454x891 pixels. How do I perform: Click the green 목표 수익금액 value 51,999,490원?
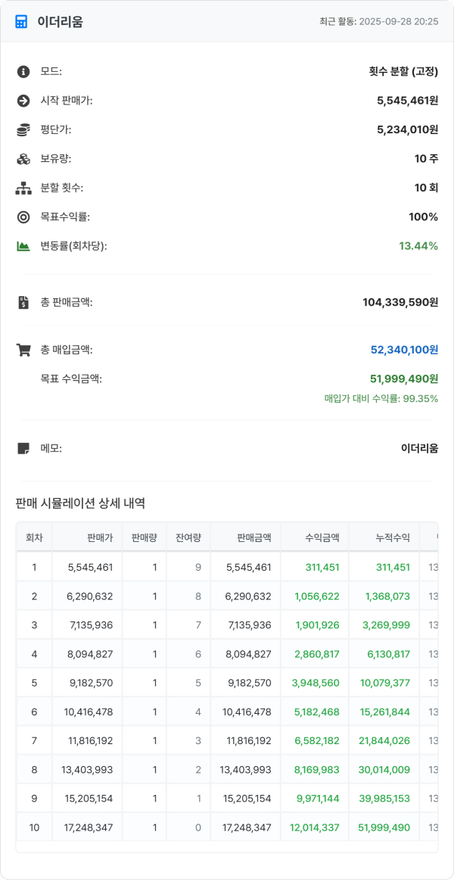tap(404, 379)
